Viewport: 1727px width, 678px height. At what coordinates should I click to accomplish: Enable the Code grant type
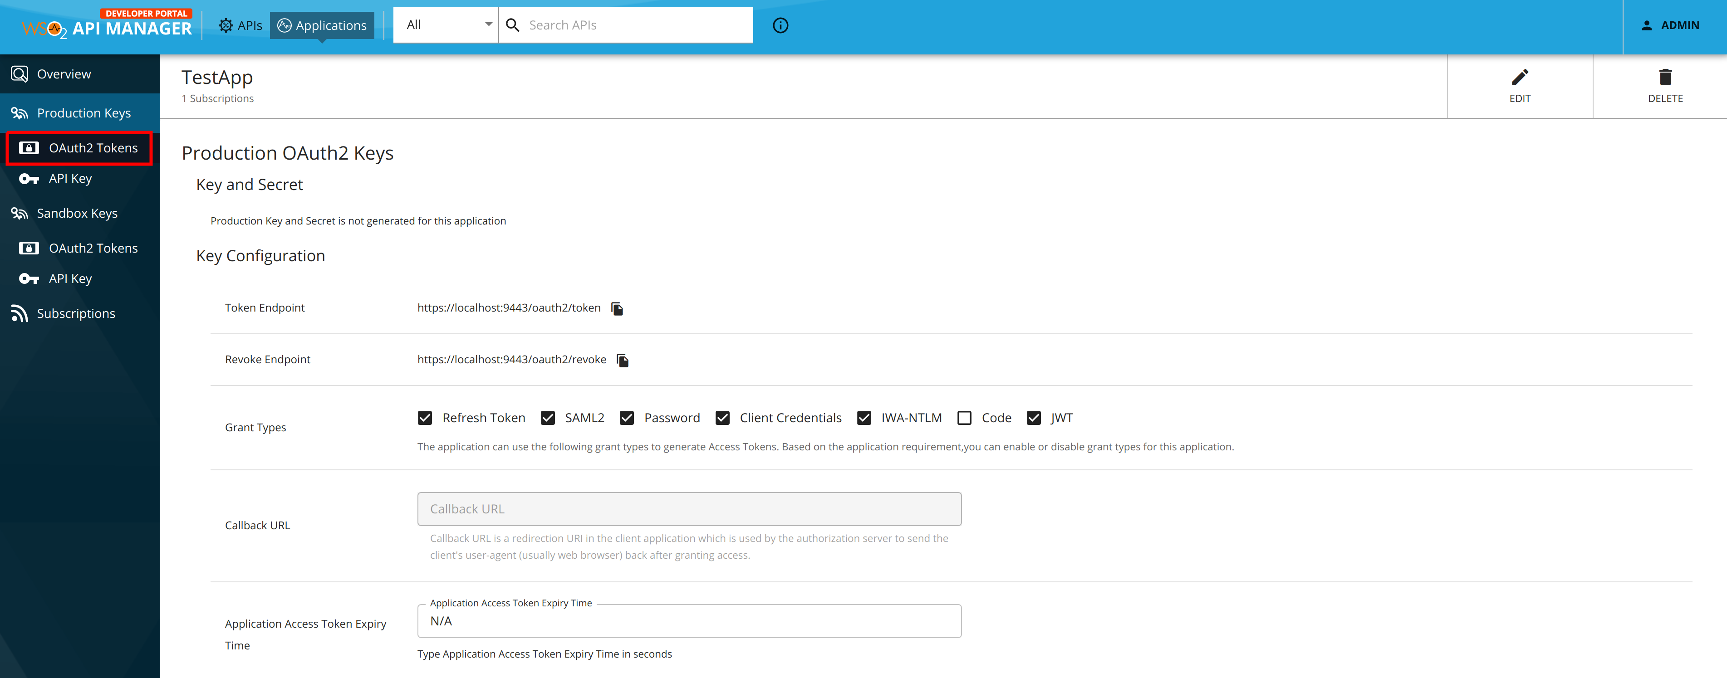(x=966, y=417)
